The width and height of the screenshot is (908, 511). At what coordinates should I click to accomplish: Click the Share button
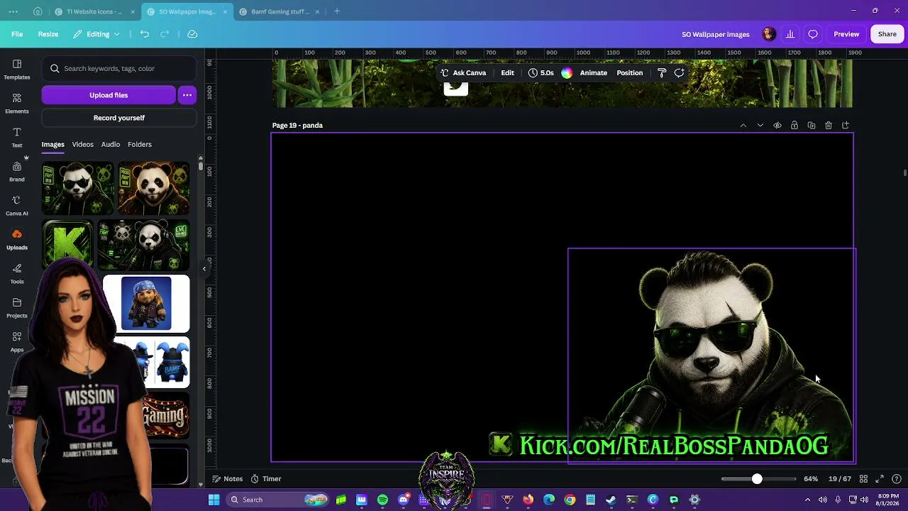click(887, 34)
